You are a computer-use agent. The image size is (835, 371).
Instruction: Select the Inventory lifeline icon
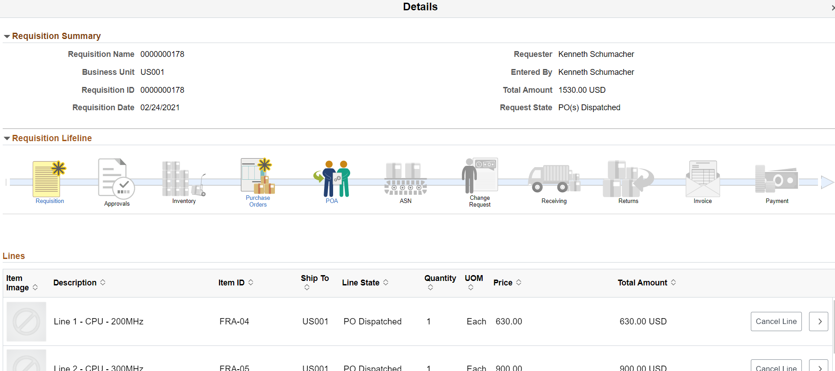pyautogui.click(x=184, y=179)
